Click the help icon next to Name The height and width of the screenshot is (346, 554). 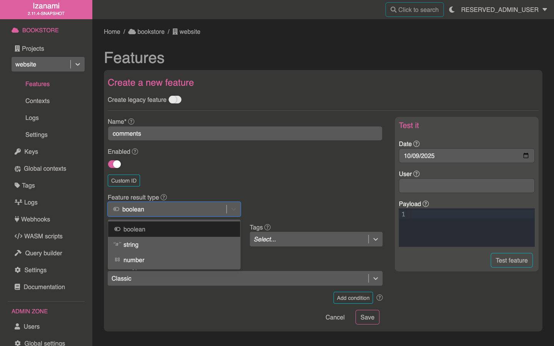(131, 121)
